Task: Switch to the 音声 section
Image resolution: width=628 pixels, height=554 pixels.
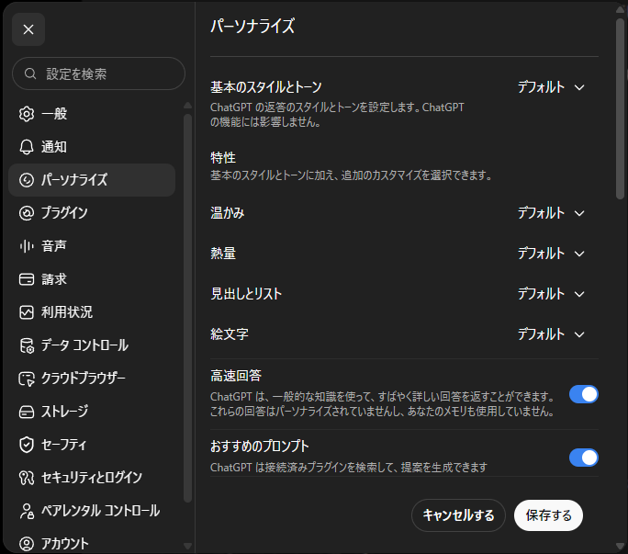Action: pos(92,246)
